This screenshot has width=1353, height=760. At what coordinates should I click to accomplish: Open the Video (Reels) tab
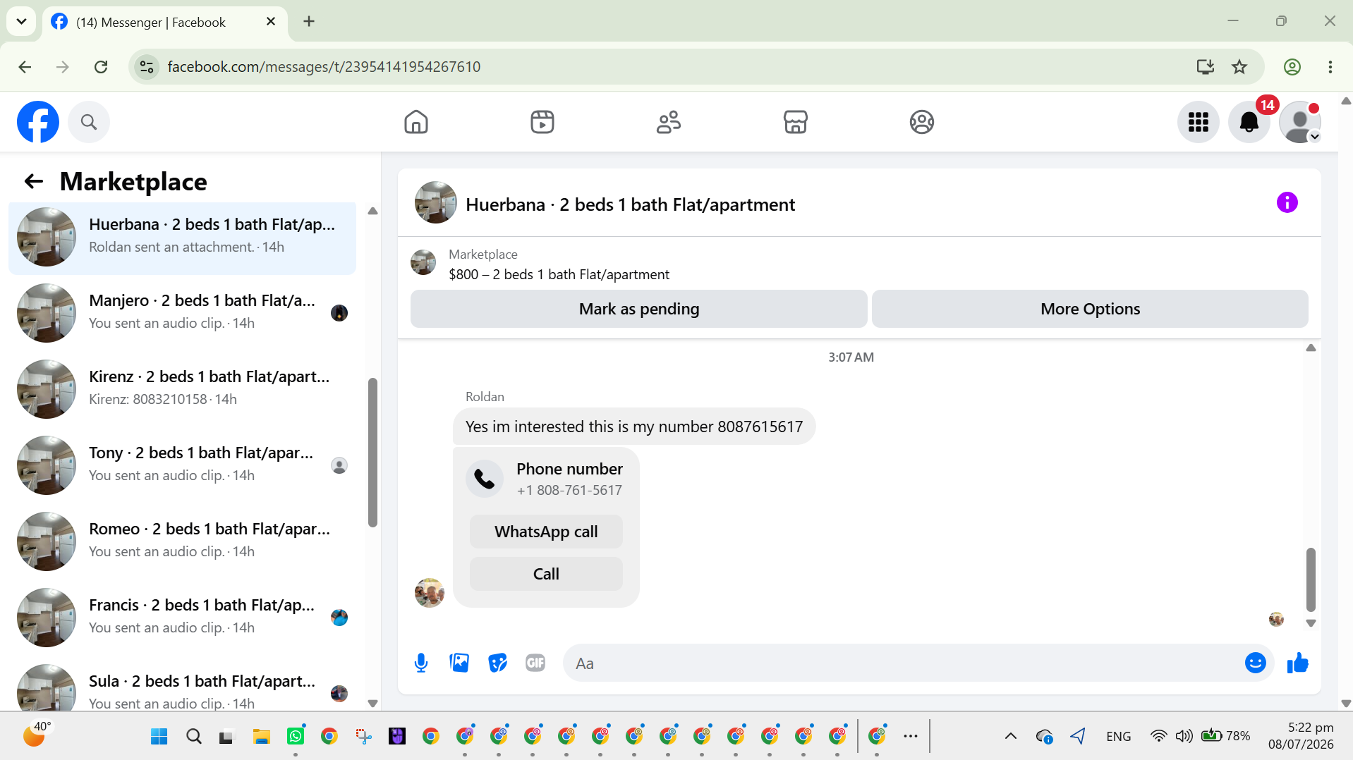point(542,122)
